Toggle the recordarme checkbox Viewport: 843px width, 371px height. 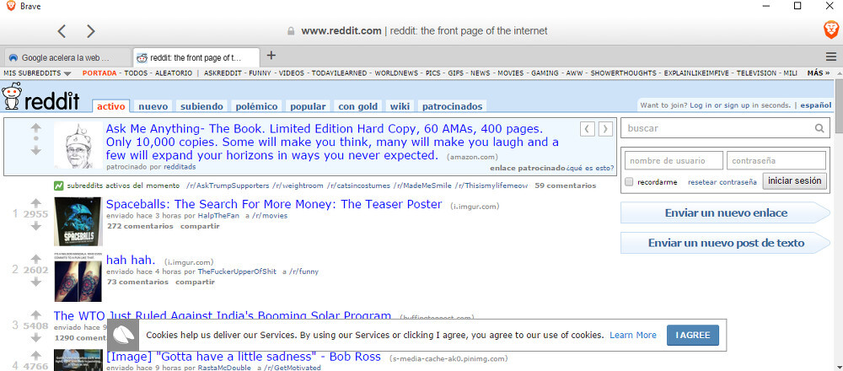point(629,182)
